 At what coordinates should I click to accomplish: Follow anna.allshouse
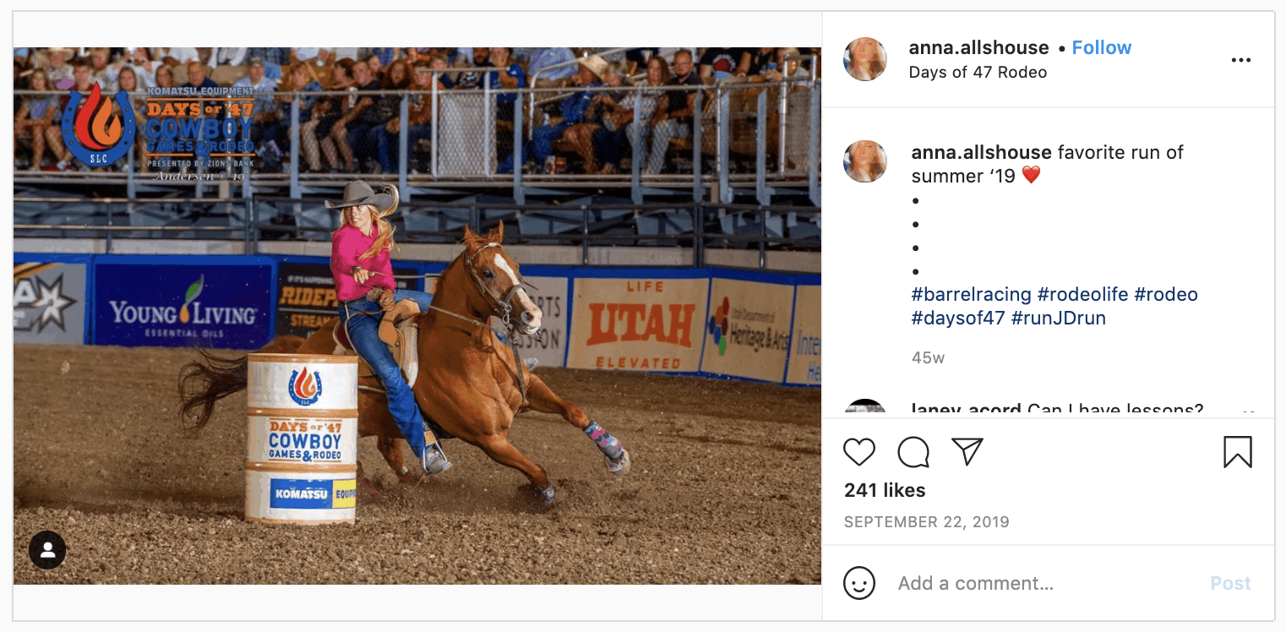(1102, 47)
